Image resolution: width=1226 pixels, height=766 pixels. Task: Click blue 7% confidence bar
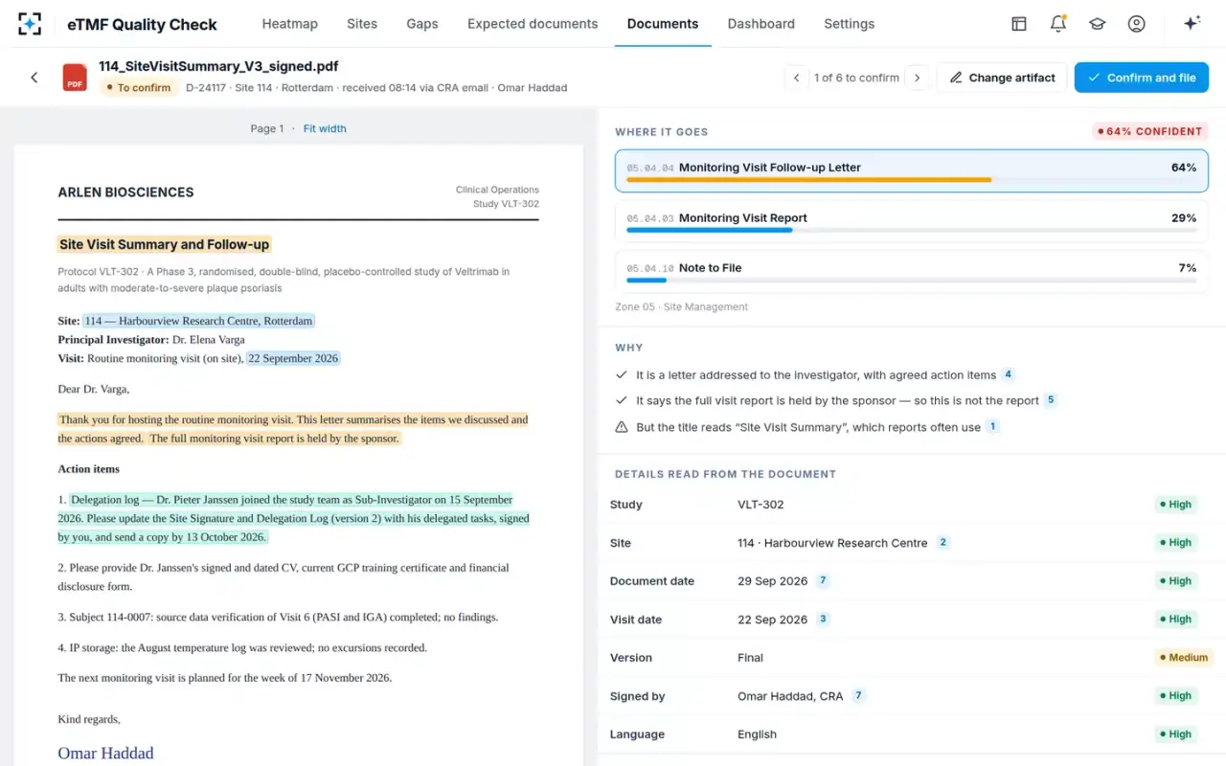point(647,280)
